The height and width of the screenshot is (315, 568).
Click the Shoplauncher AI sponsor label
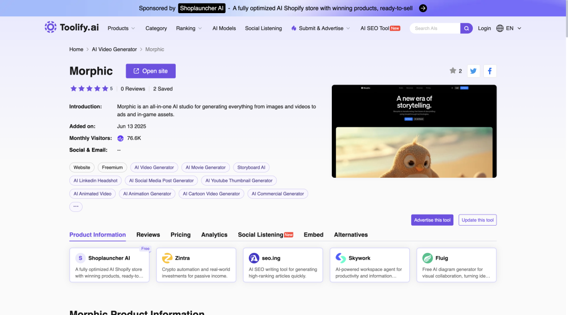202,8
